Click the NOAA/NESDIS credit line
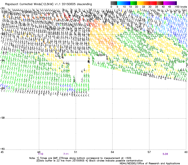The width and height of the screenshot is (188, 165). tap(150, 163)
